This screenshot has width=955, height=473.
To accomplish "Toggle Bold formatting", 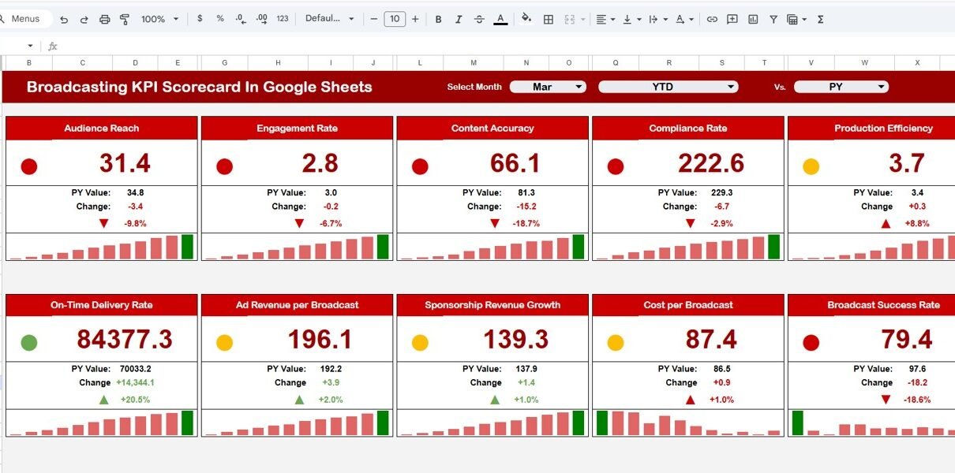I will 439,19.
